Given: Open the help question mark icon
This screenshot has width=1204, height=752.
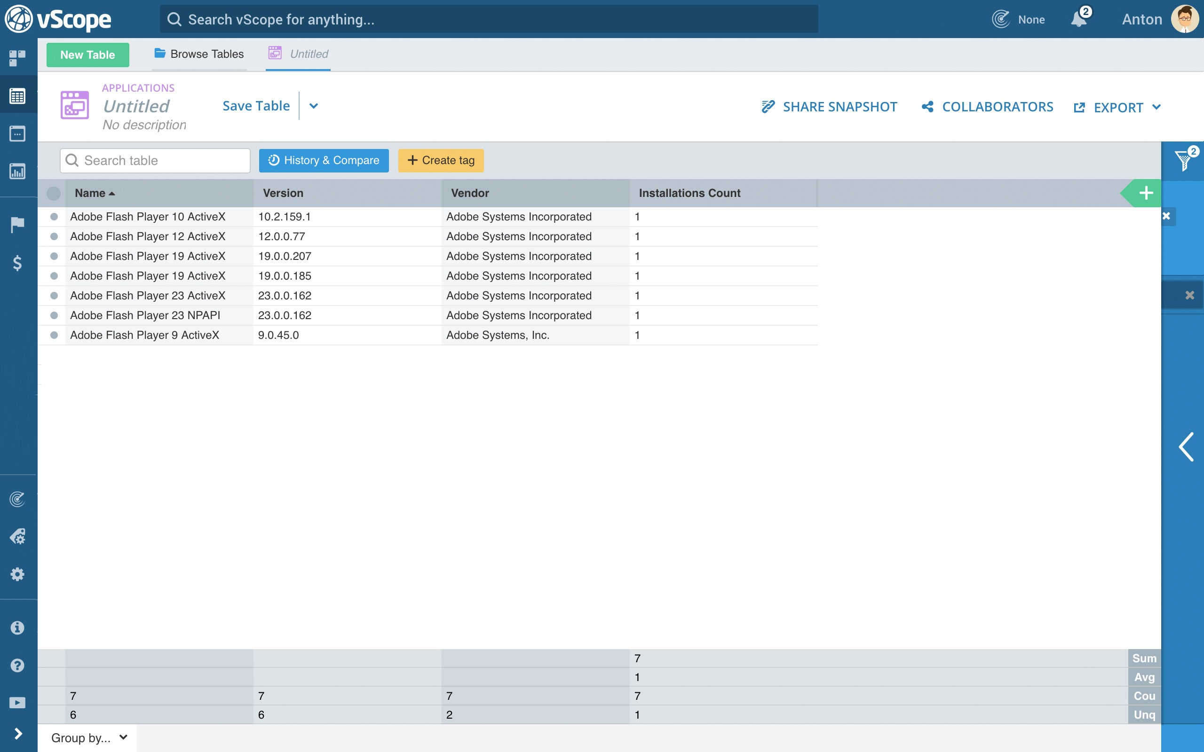Looking at the screenshot, I should pyautogui.click(x=17, y=665).
